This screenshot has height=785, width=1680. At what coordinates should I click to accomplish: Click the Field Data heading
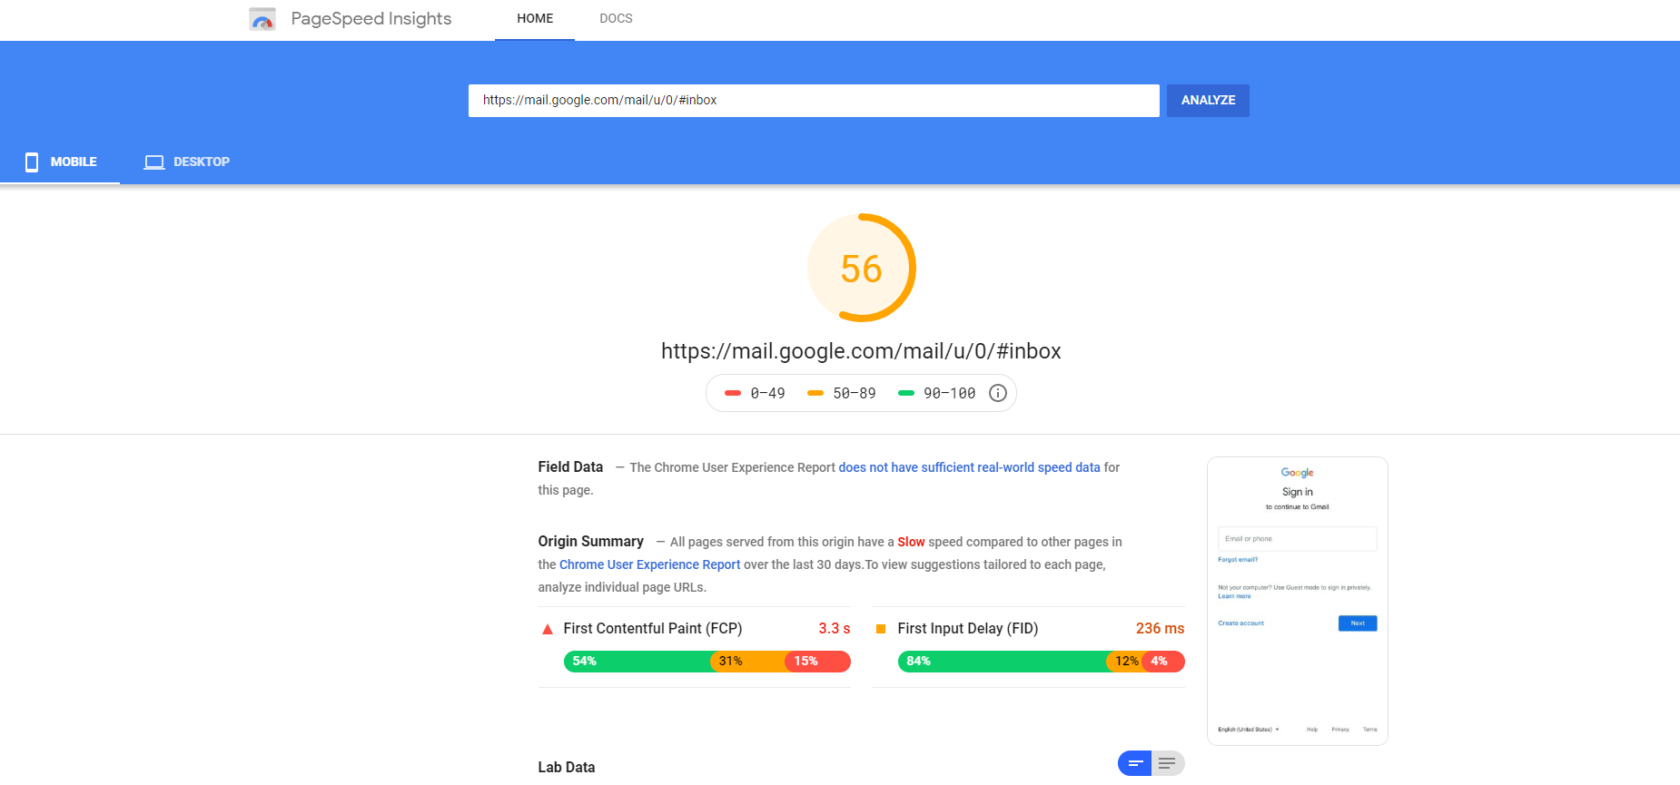tap(570, 466)
